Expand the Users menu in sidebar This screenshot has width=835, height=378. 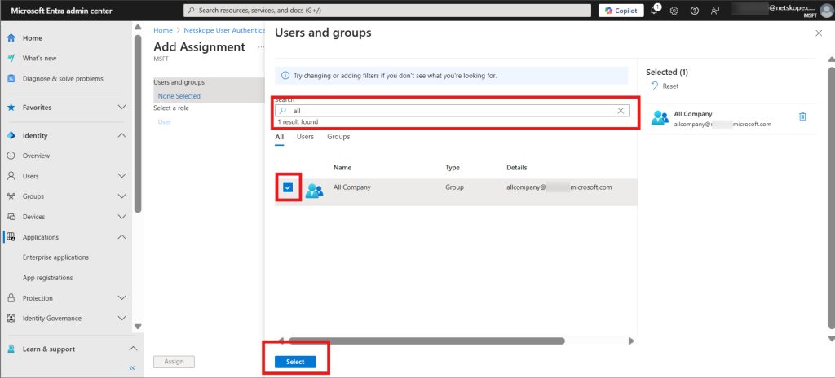(121, 176)
